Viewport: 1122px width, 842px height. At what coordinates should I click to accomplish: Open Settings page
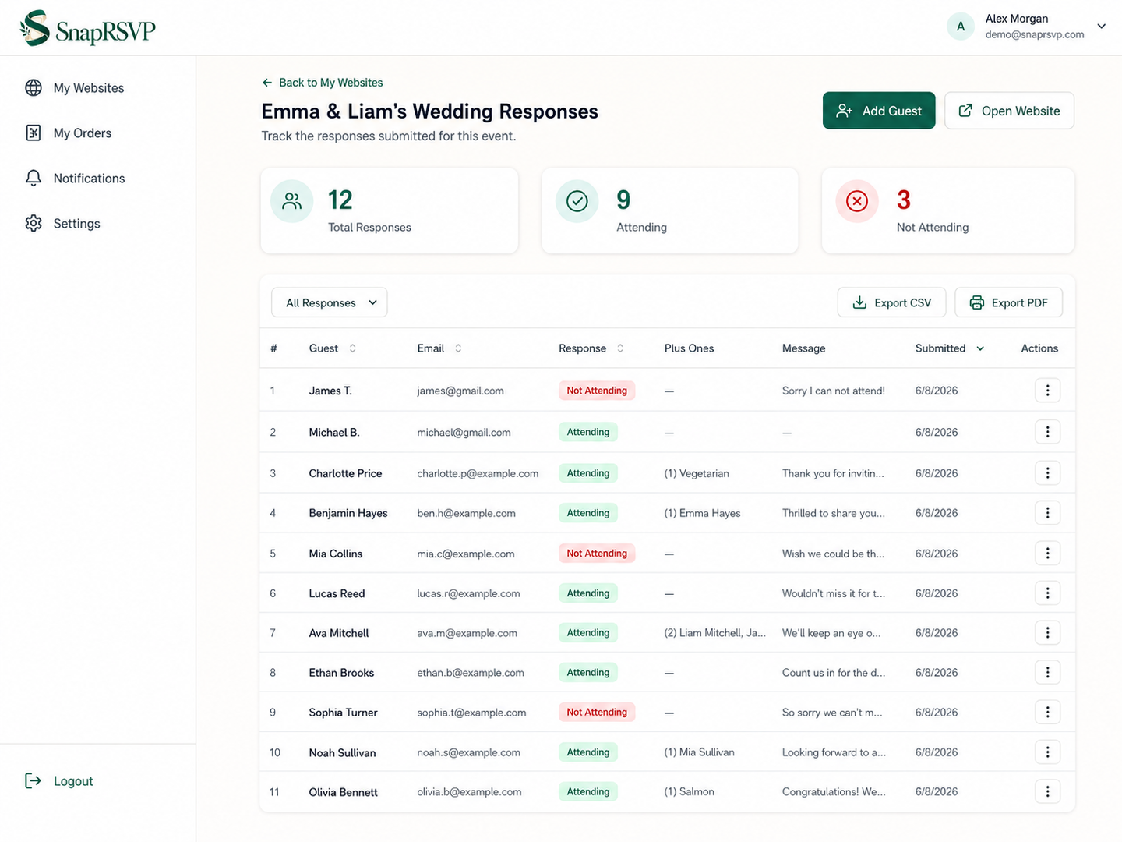coord(77,224)
